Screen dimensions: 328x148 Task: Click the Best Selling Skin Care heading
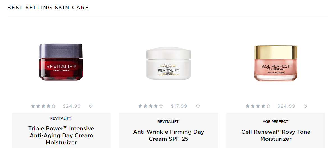point(48,8)
